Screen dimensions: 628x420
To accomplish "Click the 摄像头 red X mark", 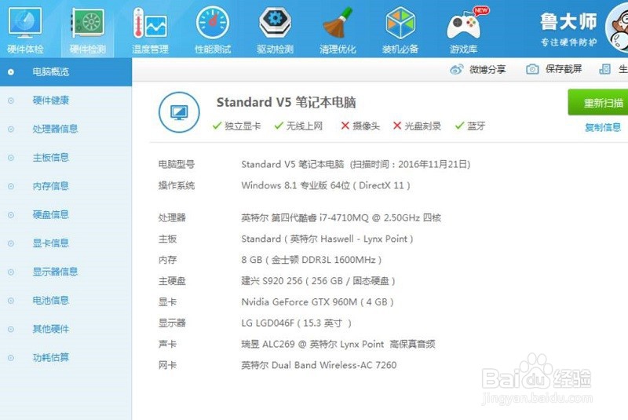I will 345,126.
